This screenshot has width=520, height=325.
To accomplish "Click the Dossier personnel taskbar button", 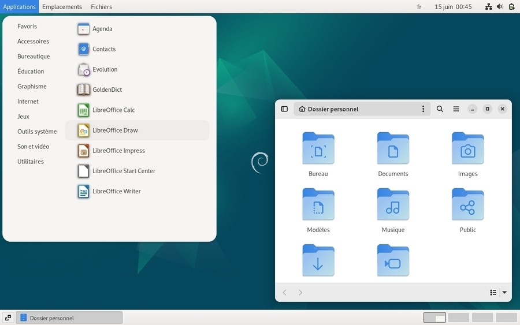I will coord(69,317).
